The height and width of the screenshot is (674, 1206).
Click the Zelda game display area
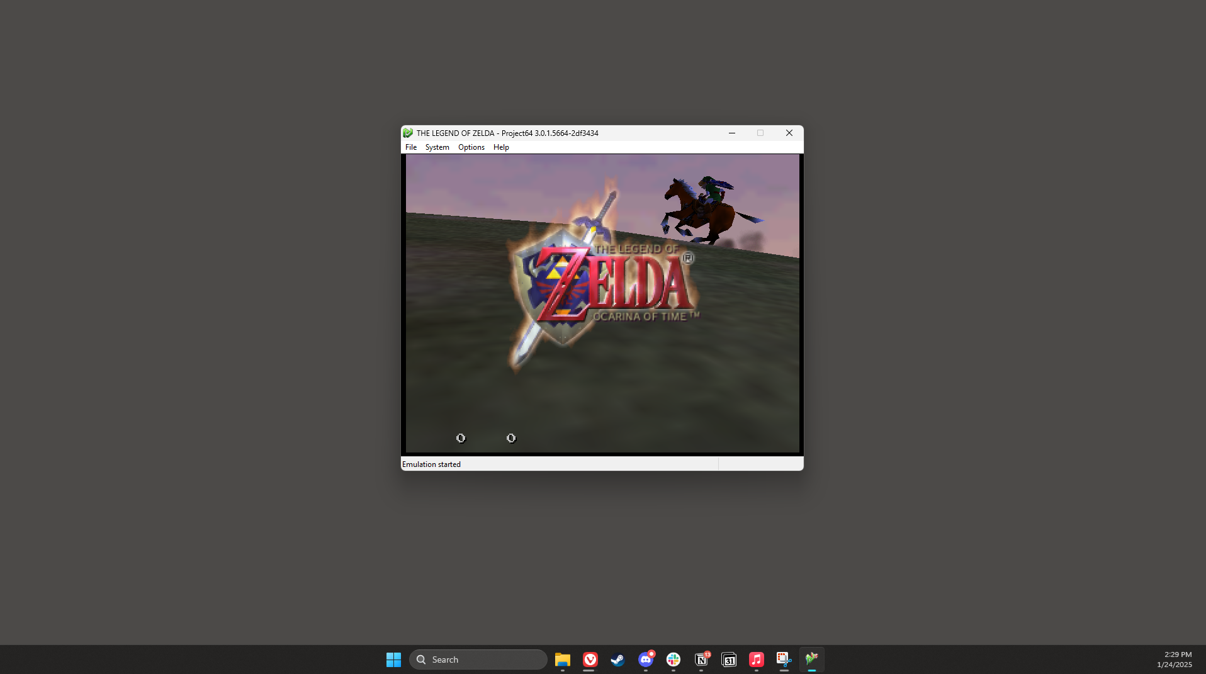click(x=602, y=303)
